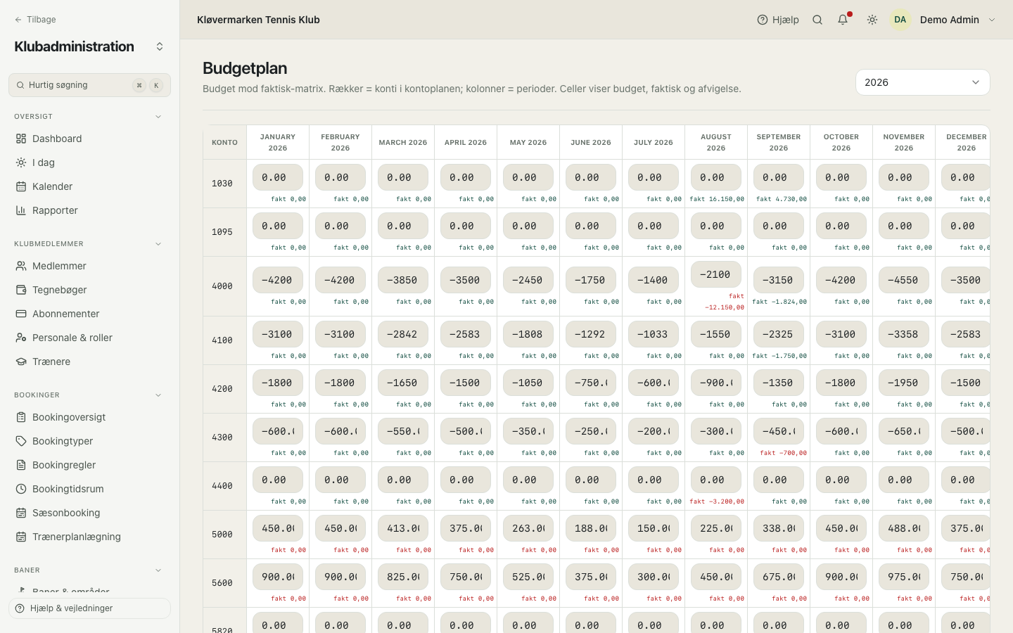Click the Bookingtidsrum clock icon
The height and width of the screenshot is (633, 1013).
click(x=21, y=489)
